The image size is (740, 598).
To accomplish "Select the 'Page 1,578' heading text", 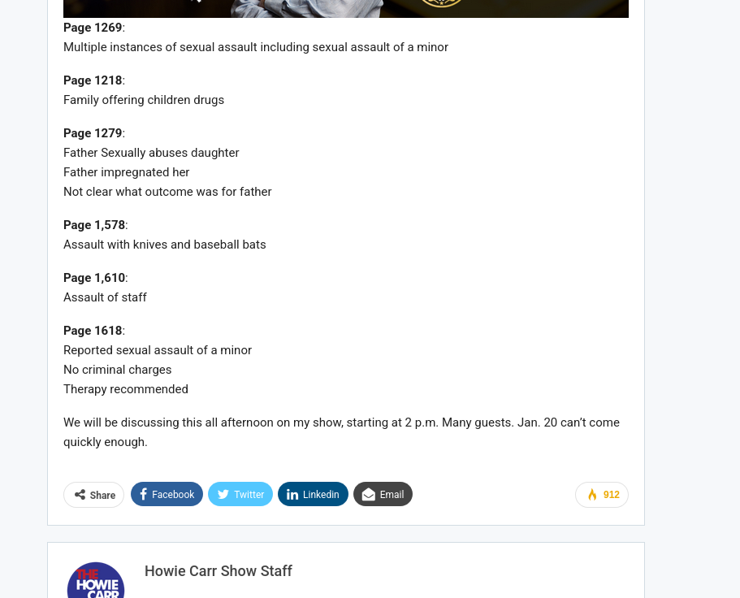I will point(94,225).
